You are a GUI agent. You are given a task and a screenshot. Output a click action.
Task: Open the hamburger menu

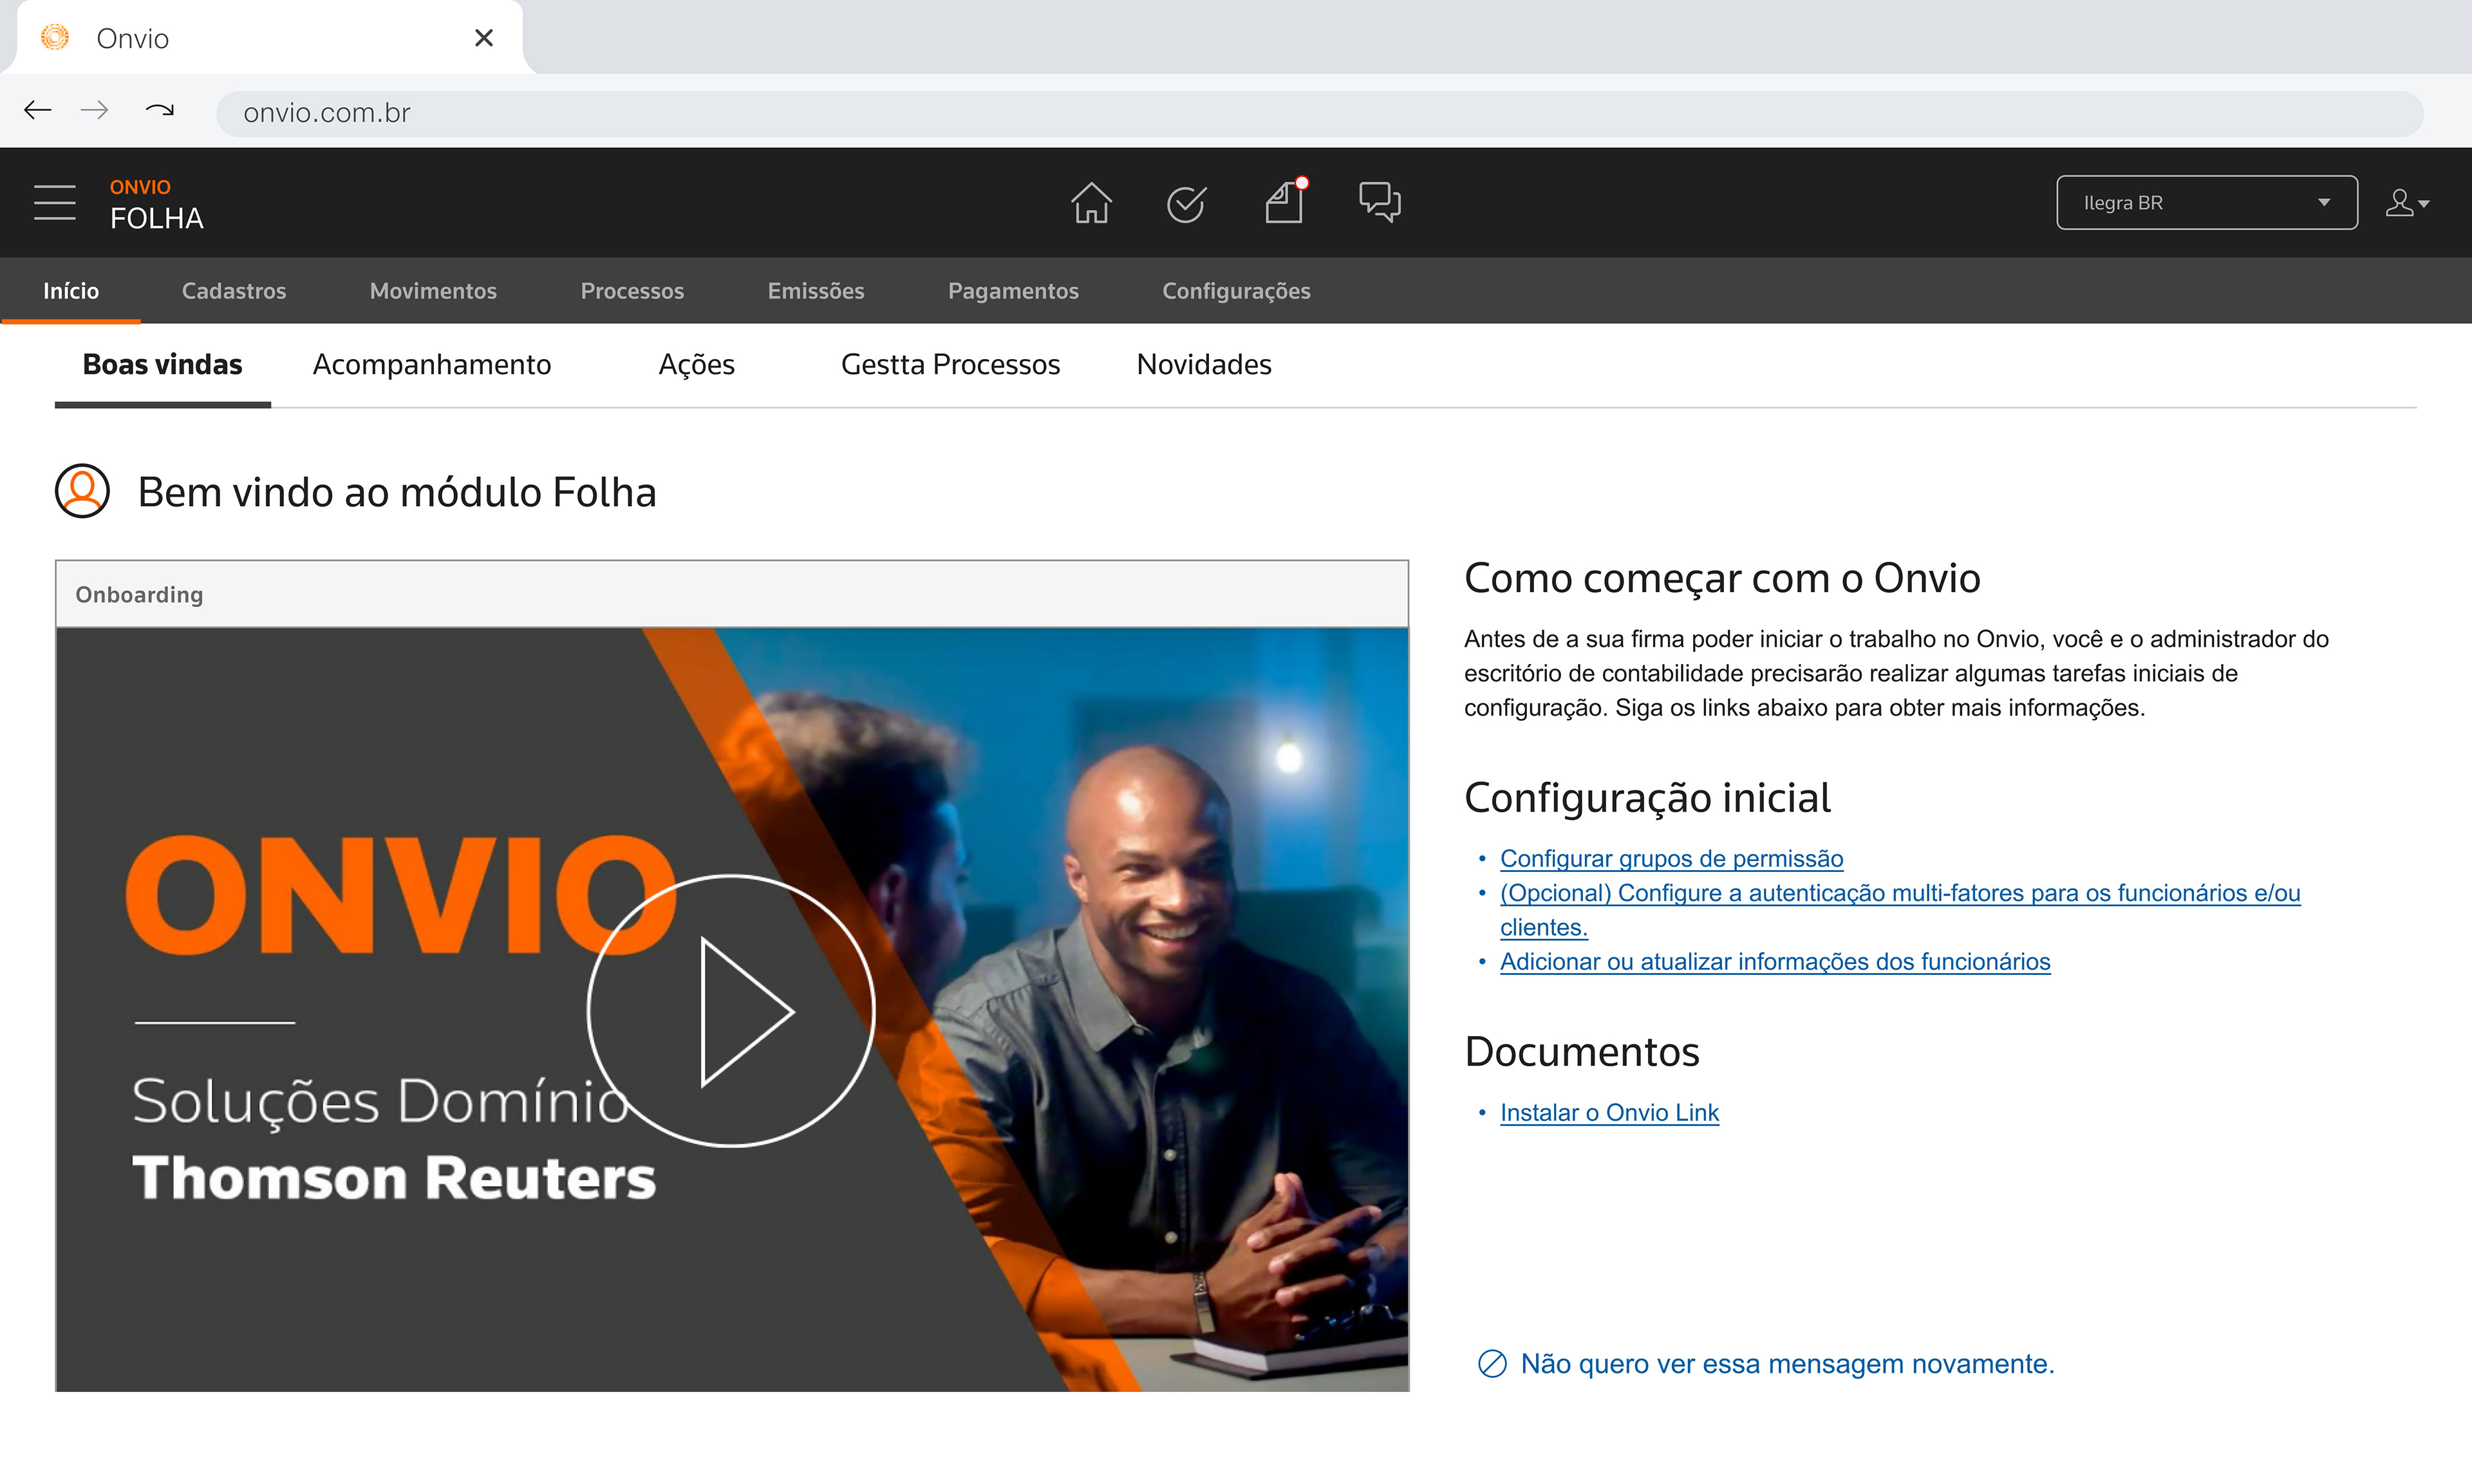click(x=54, y=202)
